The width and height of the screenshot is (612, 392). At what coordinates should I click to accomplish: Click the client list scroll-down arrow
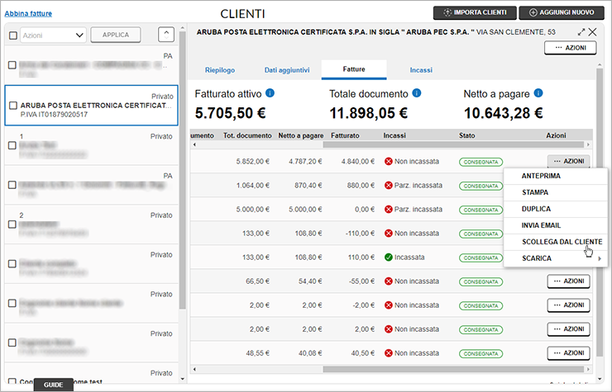coord(182,379)
